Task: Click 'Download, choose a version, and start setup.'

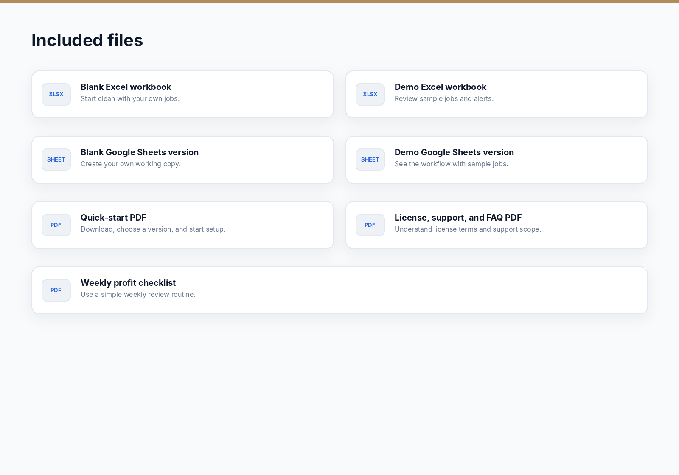Action: coord(153,229)
